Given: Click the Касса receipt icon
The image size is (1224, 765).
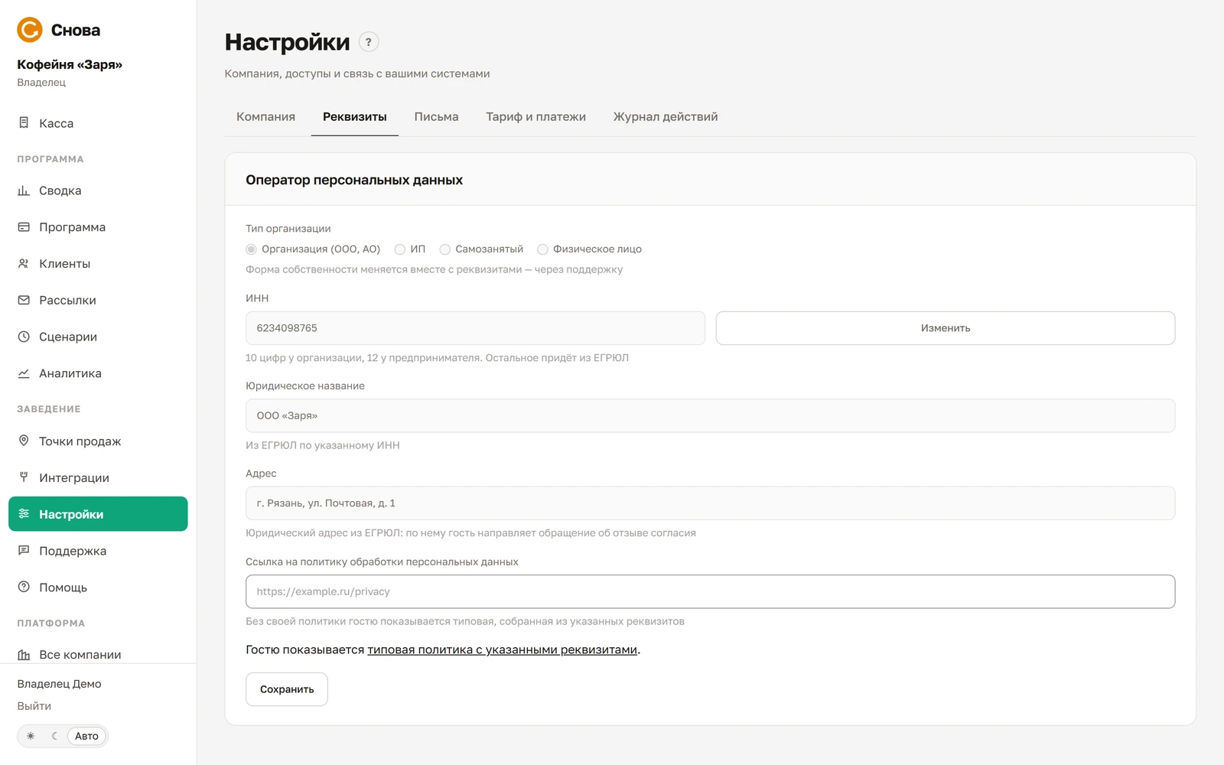Looking at the screenshot, I should pos(24,122).
